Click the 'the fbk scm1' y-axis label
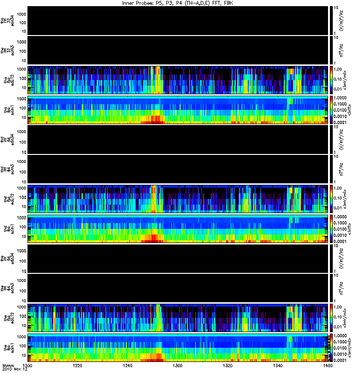This screenshot has height=379, width=355. pos(9,348)
